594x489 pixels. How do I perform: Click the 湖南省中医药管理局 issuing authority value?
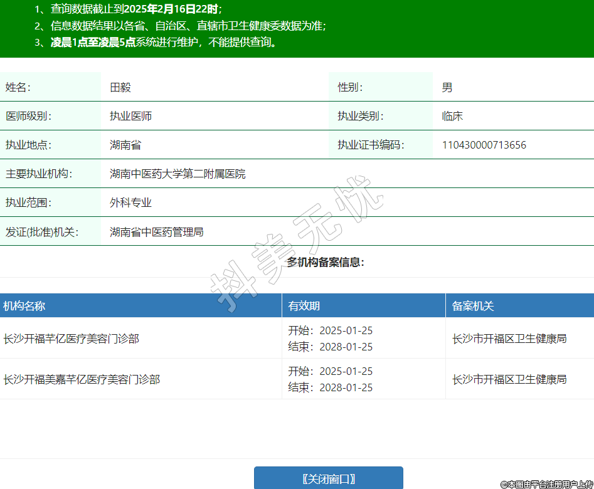[x=156, y=232]
